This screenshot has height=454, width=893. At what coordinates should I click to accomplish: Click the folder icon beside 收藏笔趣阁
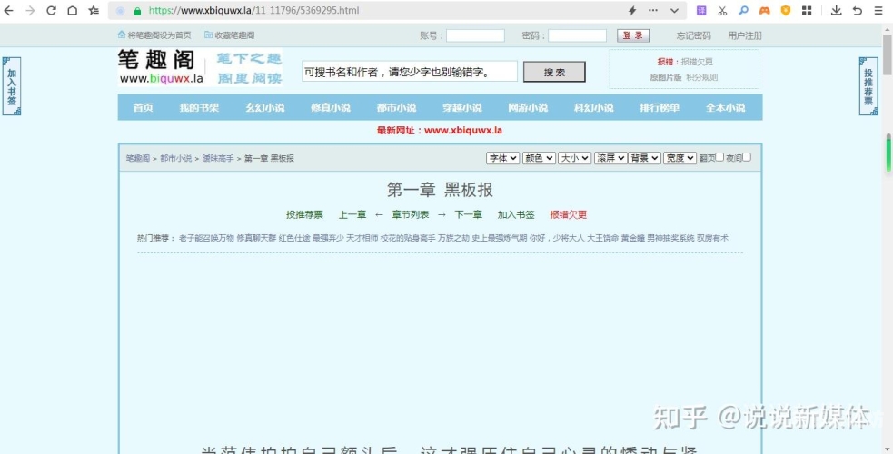click(x=208, y=35)
